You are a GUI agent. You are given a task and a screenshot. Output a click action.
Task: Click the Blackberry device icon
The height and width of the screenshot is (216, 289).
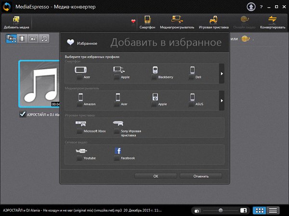(x=155, y=70)
